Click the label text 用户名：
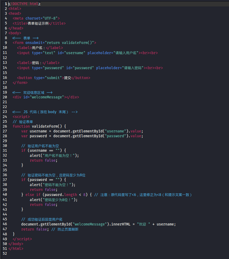 (39, 48)
